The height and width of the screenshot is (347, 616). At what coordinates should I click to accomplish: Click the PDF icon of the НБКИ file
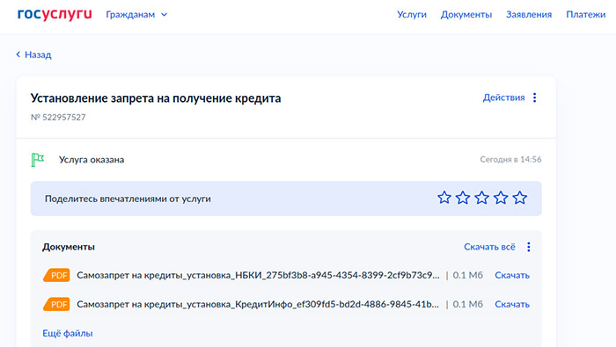pyautogui.click(x=56, y=275)
